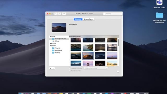The image size is (167, 94).
Task: Go back with the left chevron button
Action: [56, 14]
